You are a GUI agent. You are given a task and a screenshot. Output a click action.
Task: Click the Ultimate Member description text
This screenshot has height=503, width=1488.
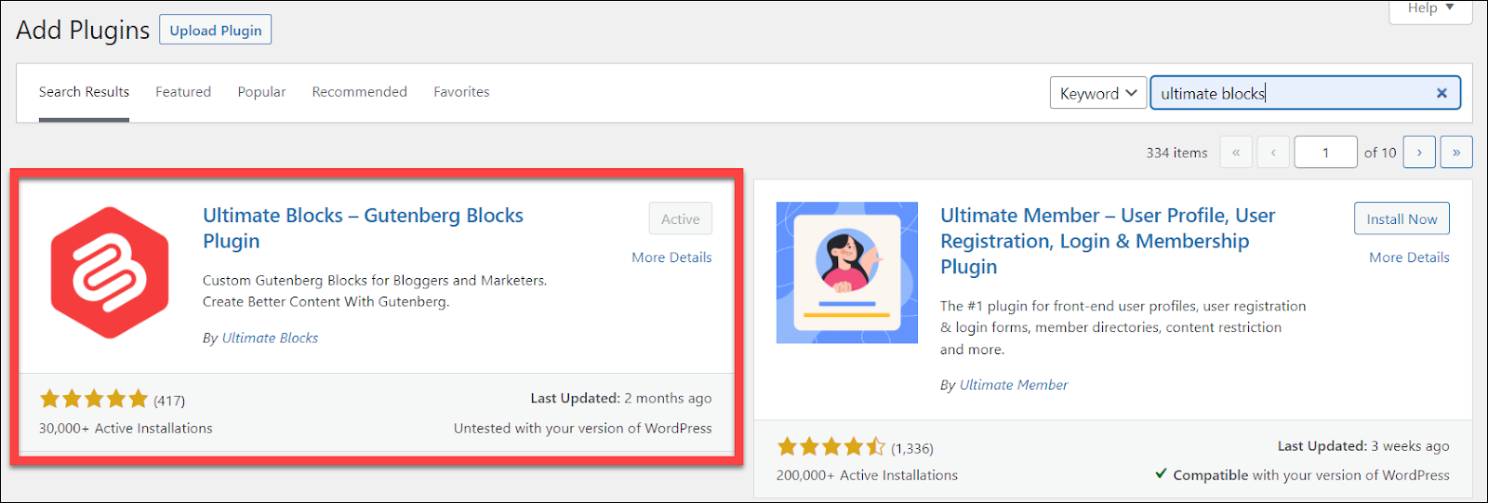(1123, 327)
